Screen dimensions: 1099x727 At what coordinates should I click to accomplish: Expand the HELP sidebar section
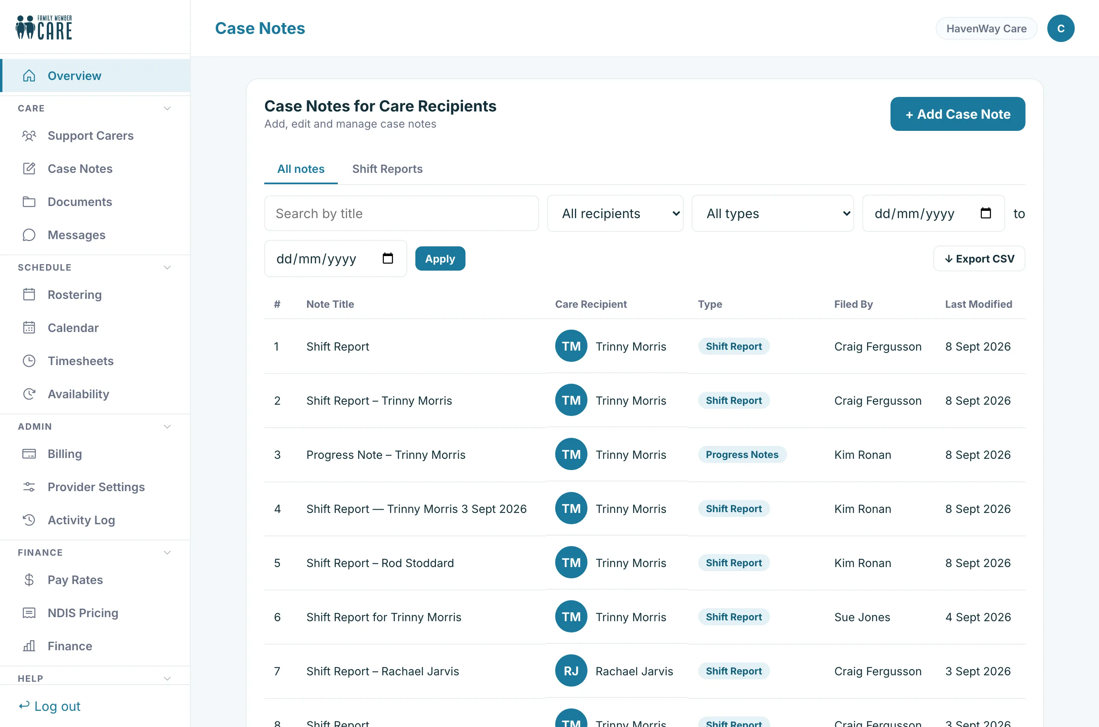[x=167, y=678]
